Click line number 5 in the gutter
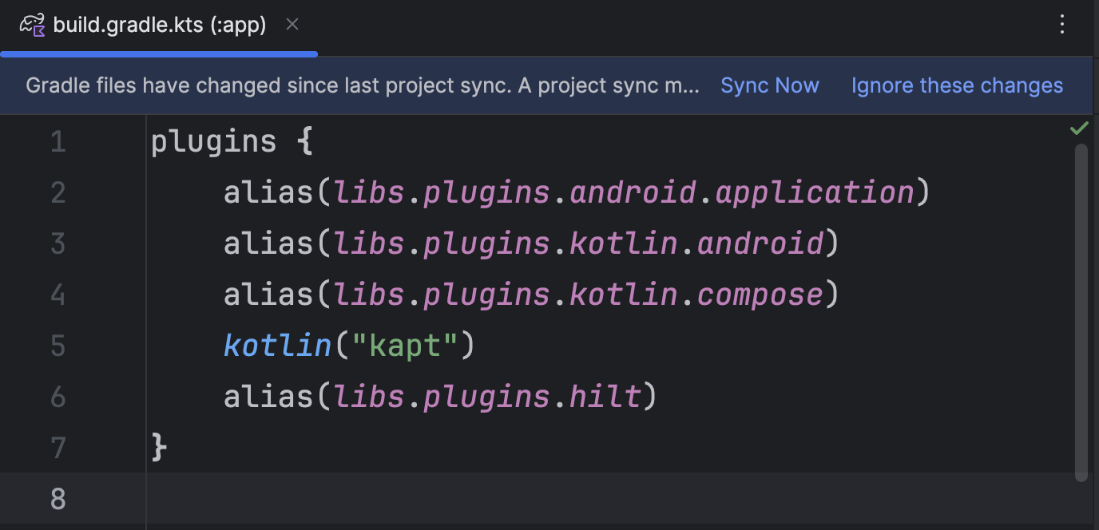This screenshot has height=530, width=1099. 58,346
